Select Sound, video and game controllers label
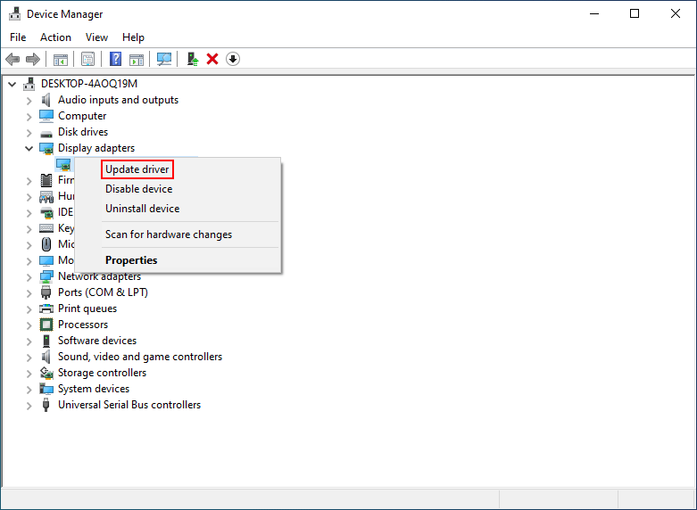 coord(140,357)
